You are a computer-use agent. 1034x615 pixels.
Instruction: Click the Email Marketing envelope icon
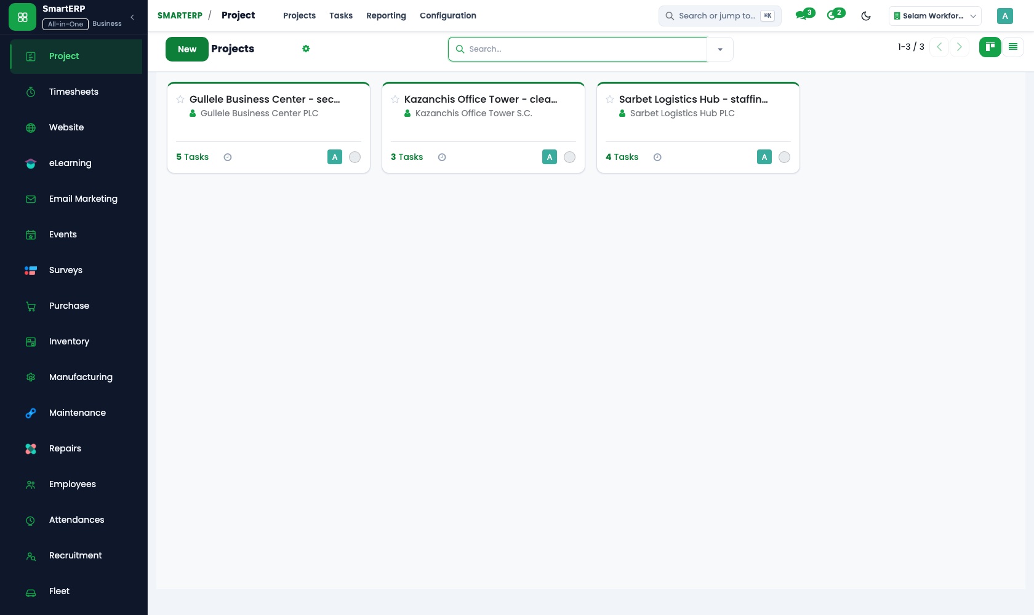31,199
